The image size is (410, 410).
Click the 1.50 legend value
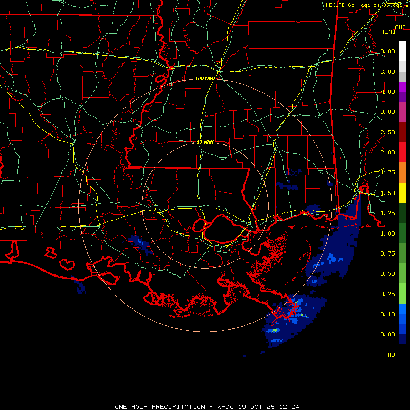388,193
